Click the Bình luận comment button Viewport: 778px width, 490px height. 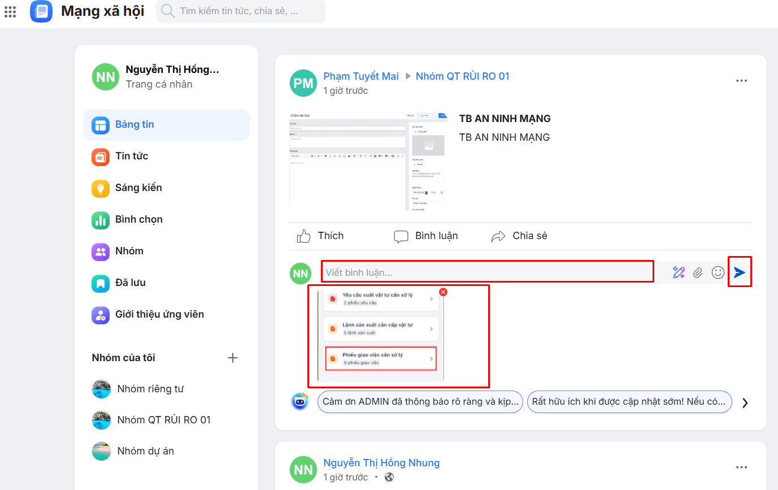pyautogui.click(x=425, y=236)
